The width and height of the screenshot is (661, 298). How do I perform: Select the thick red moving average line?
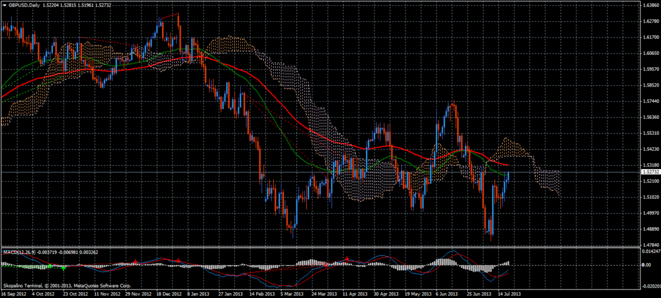coord(270,91)
